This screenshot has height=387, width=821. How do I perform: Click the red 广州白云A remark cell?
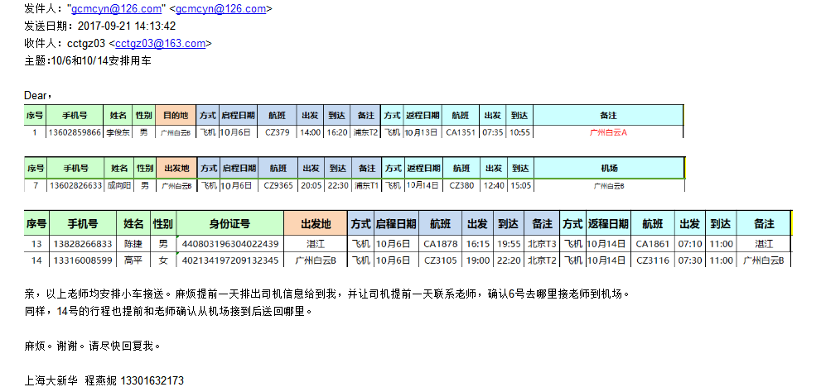pos(608,132)
